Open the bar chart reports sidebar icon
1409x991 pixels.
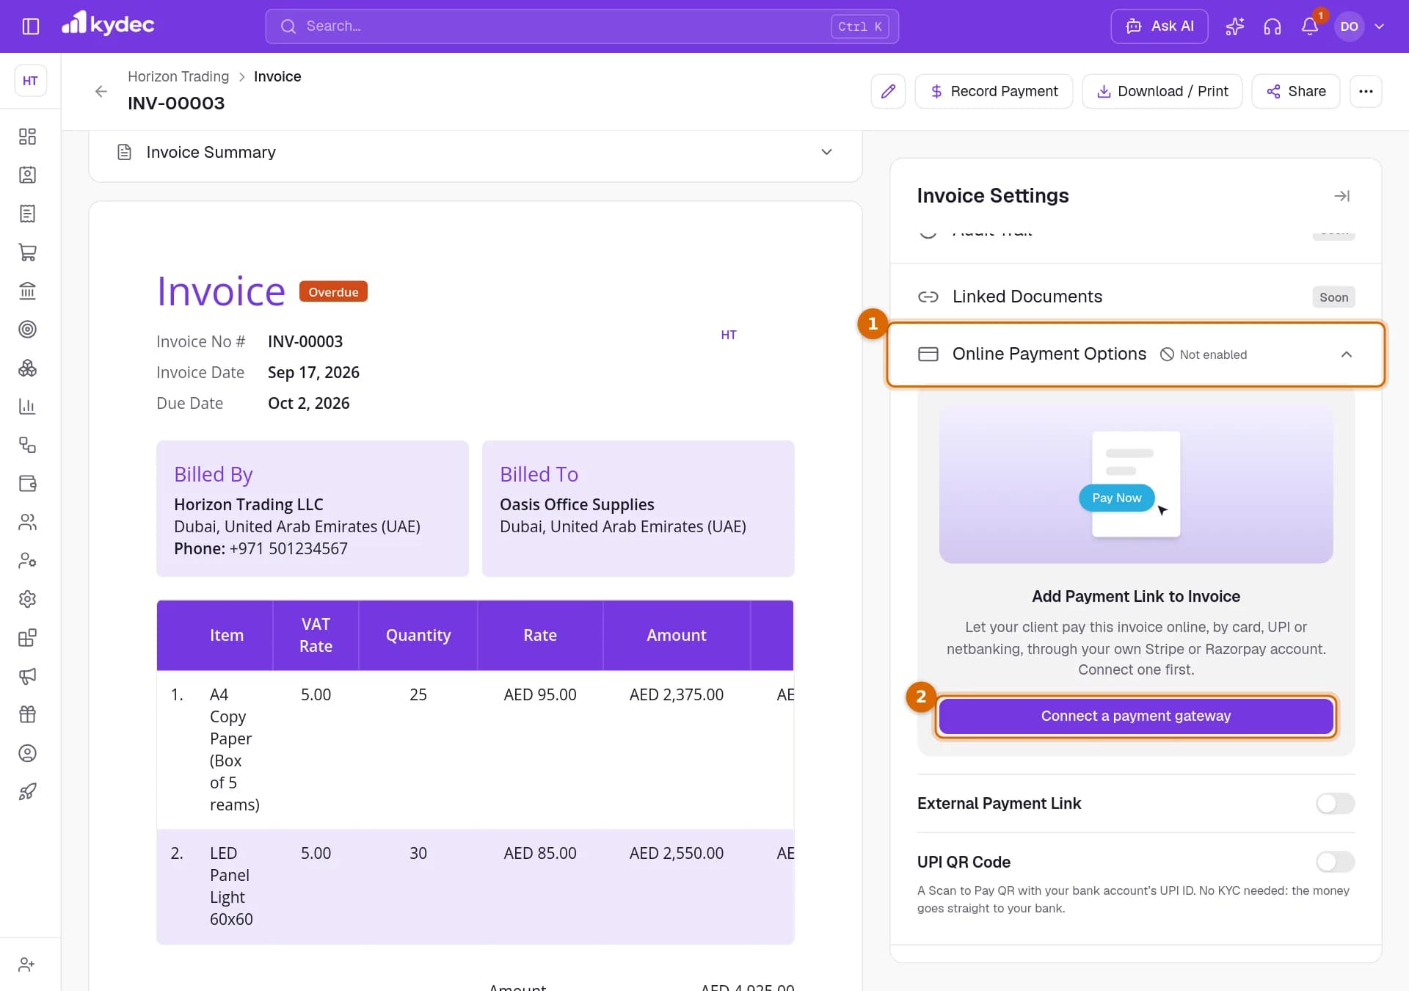click(x=27, y=406)
